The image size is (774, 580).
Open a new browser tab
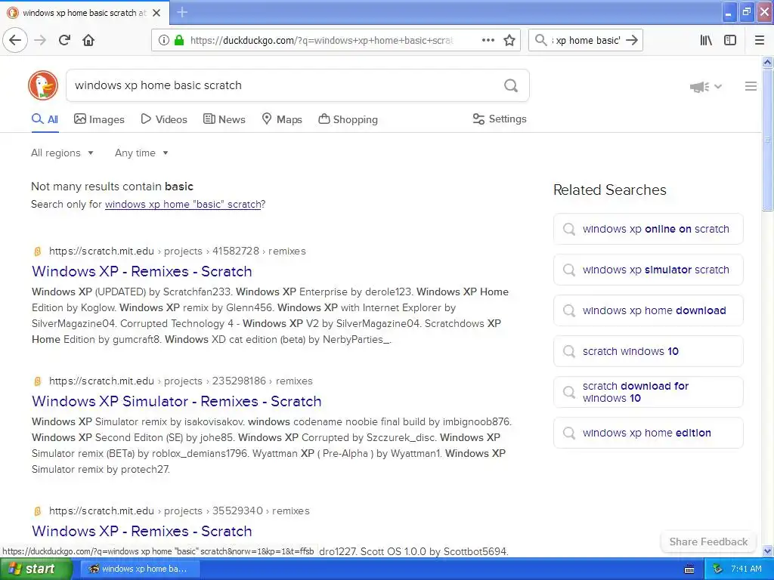tap(181, 12)
